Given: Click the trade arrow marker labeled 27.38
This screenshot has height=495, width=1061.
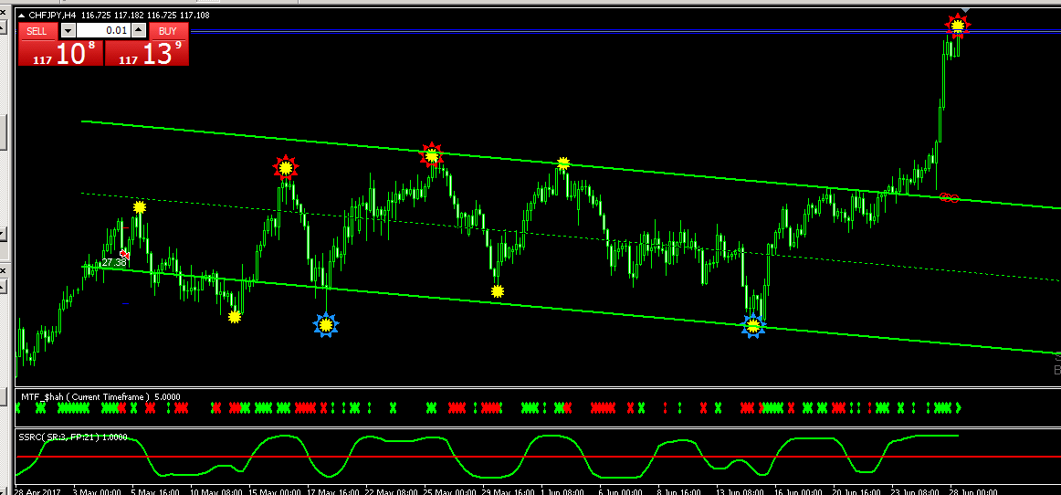Looking at the screenshot, I should coord(124,255).
